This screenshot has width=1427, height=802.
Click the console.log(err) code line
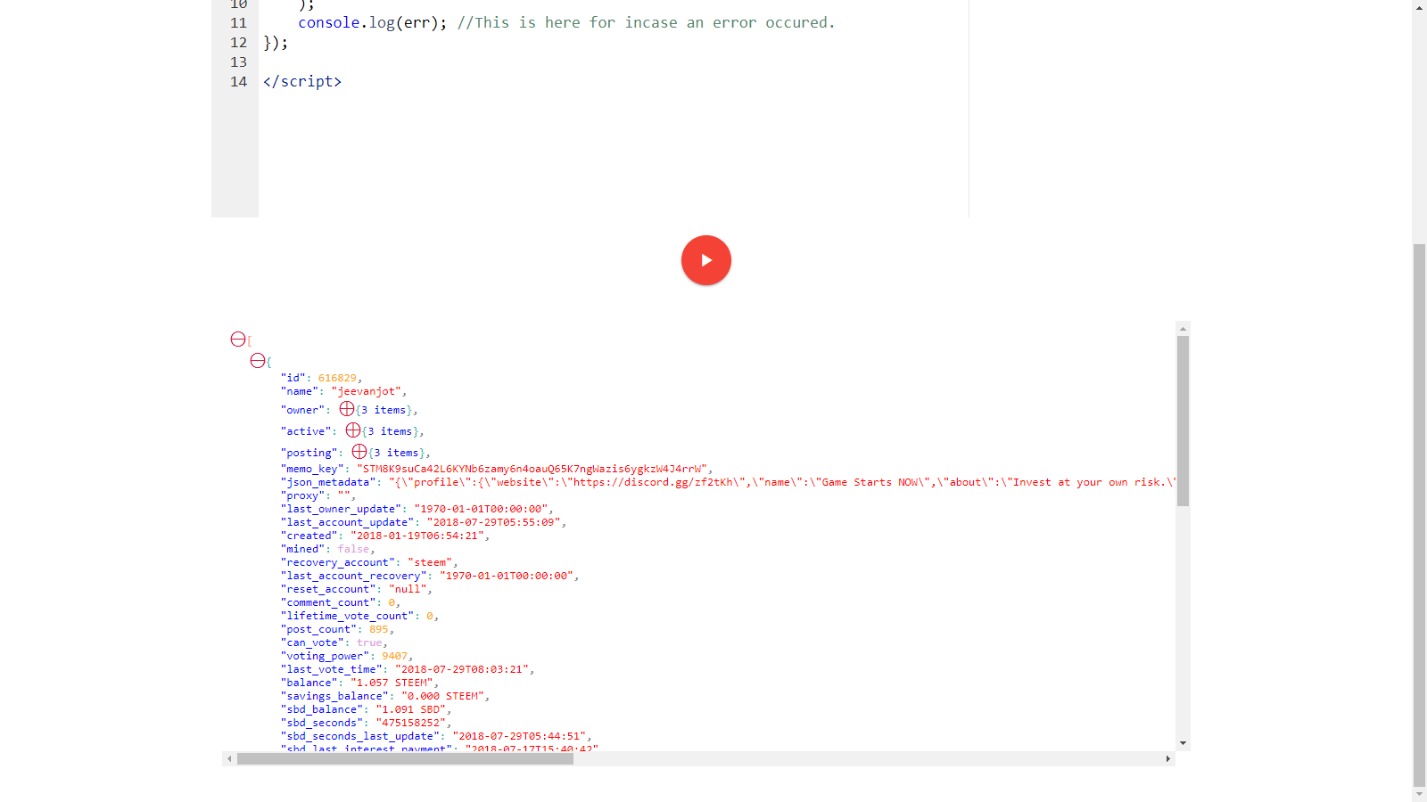(566, 23)
